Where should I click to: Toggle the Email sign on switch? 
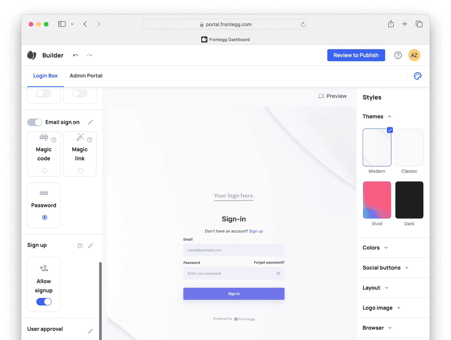pyautogui.click(x=35, y=122)
